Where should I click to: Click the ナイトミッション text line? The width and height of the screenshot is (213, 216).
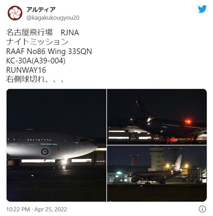pyautogui.click(x=37, y=42)
